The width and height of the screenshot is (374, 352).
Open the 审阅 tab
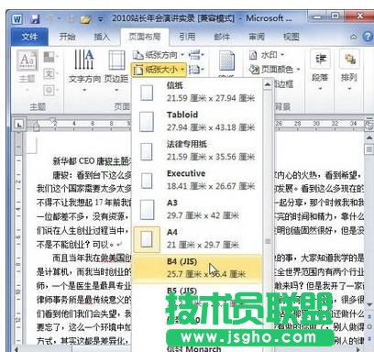tap(257, 37)
